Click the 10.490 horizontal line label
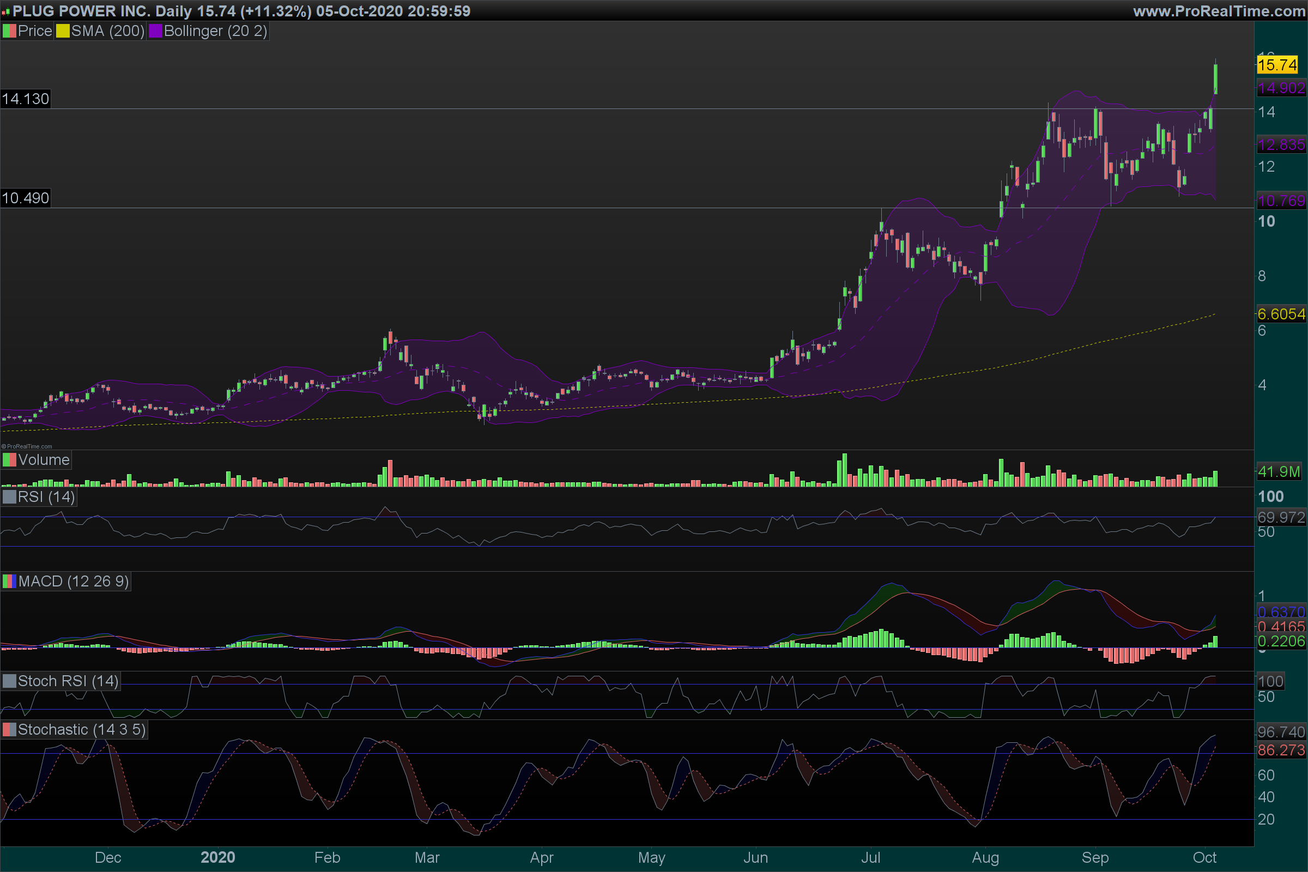1308x872 pixels. pyautogui.click(x=26, y=198)
